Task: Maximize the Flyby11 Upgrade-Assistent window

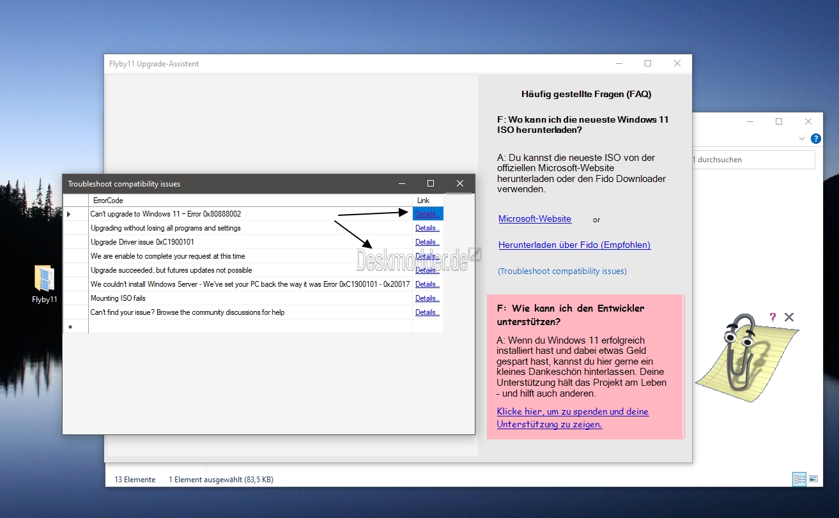Action: (648, 63)
